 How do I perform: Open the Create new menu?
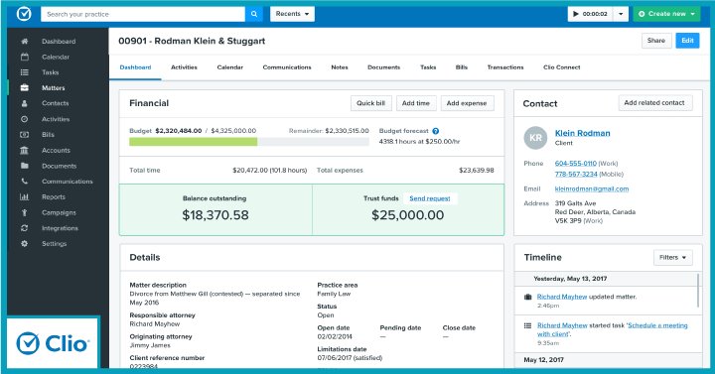pyautogui.click(x=666, y=14)
